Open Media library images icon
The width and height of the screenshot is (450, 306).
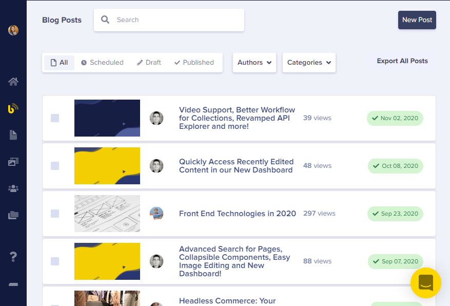[13, 162]
